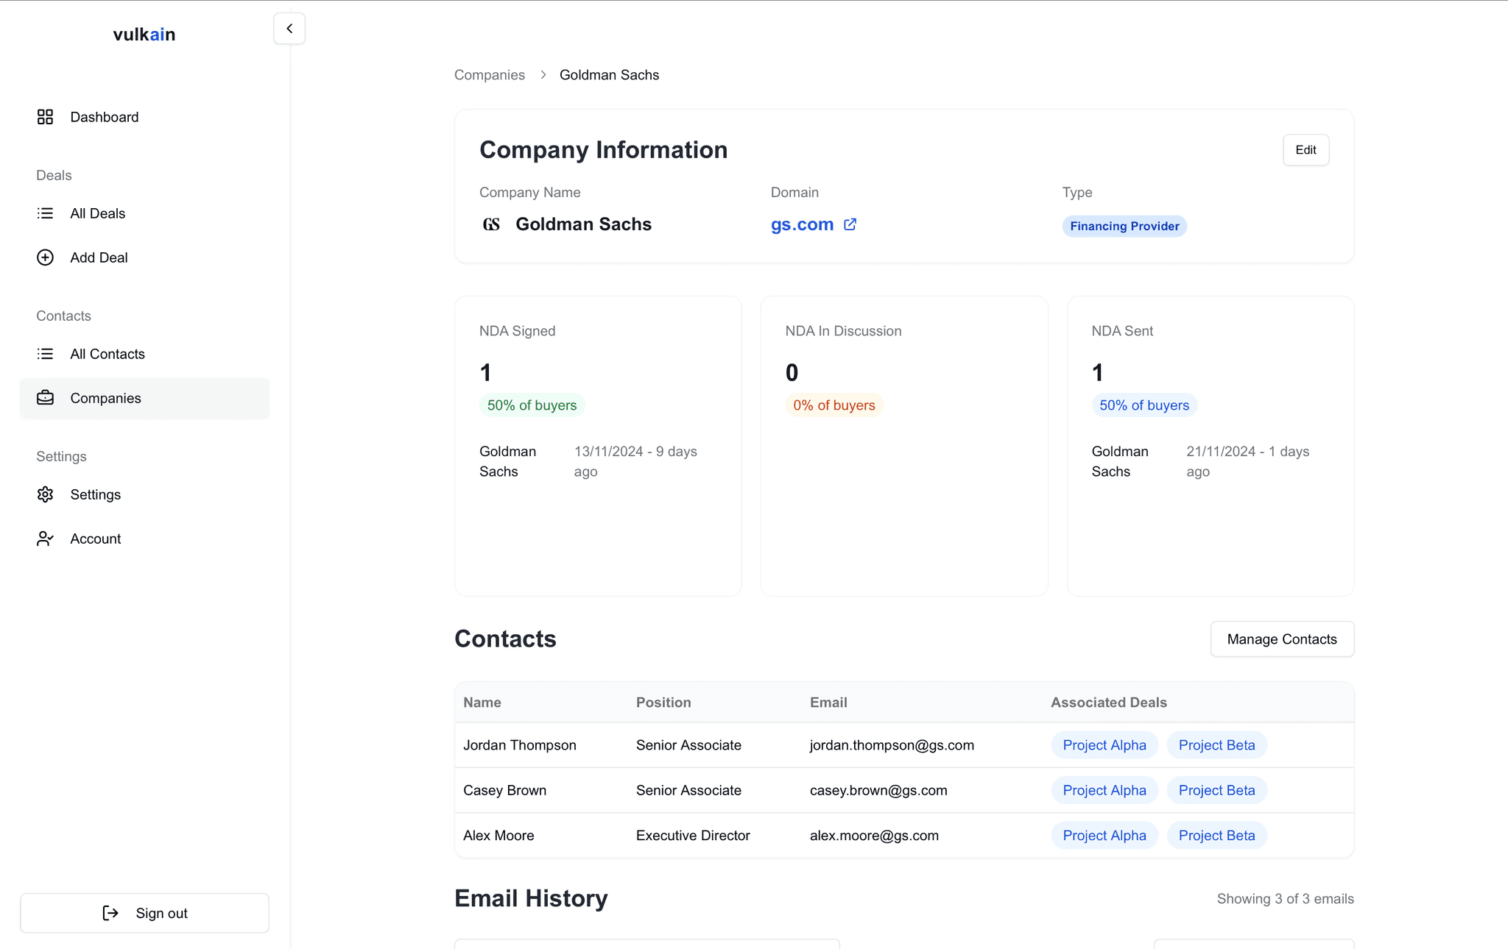Open the gs.com domain link
This screenshot has height=949, width=1508.
point(801,224)
